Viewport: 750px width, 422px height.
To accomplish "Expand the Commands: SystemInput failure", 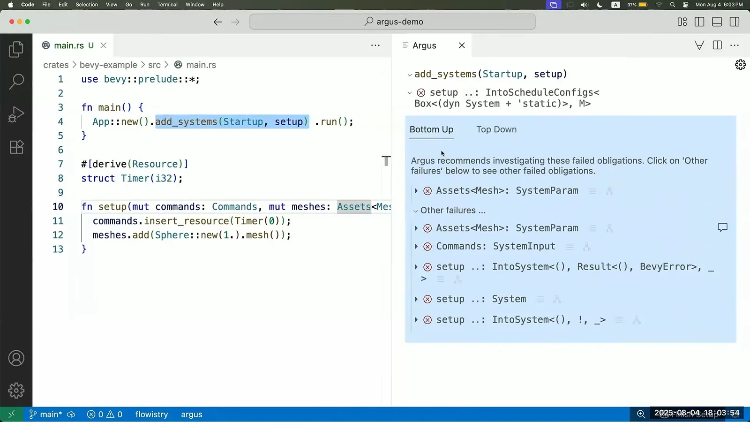I will pyautogui.click(x=416, y=247).
